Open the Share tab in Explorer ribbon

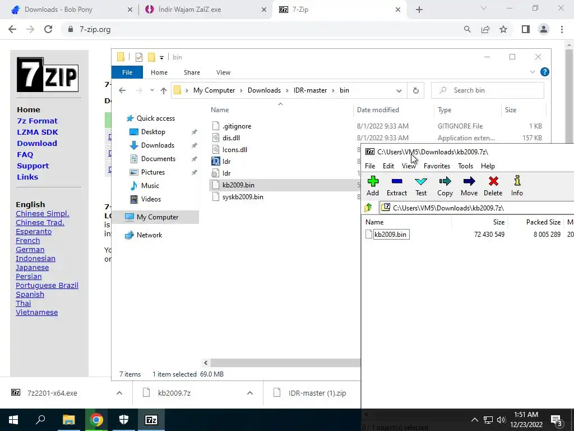coord(192,72)
